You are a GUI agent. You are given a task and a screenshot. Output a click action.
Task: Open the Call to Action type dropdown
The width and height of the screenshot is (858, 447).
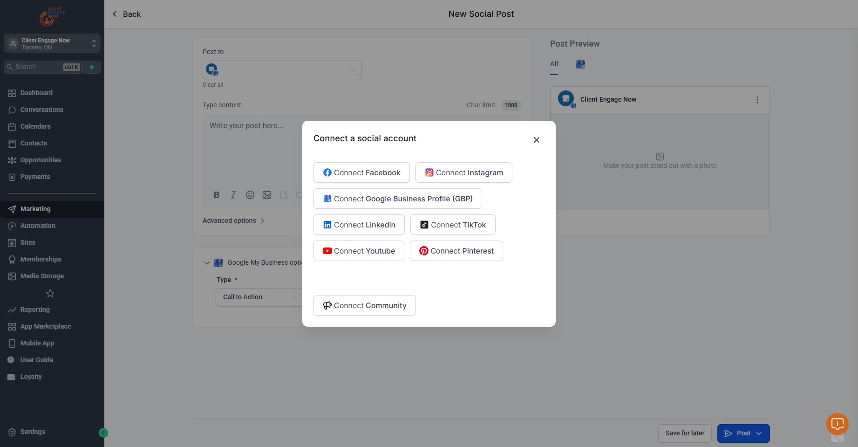click(259, 297)
